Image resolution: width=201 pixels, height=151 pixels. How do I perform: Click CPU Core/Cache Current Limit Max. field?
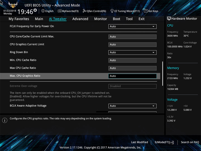tap(132, 37)
